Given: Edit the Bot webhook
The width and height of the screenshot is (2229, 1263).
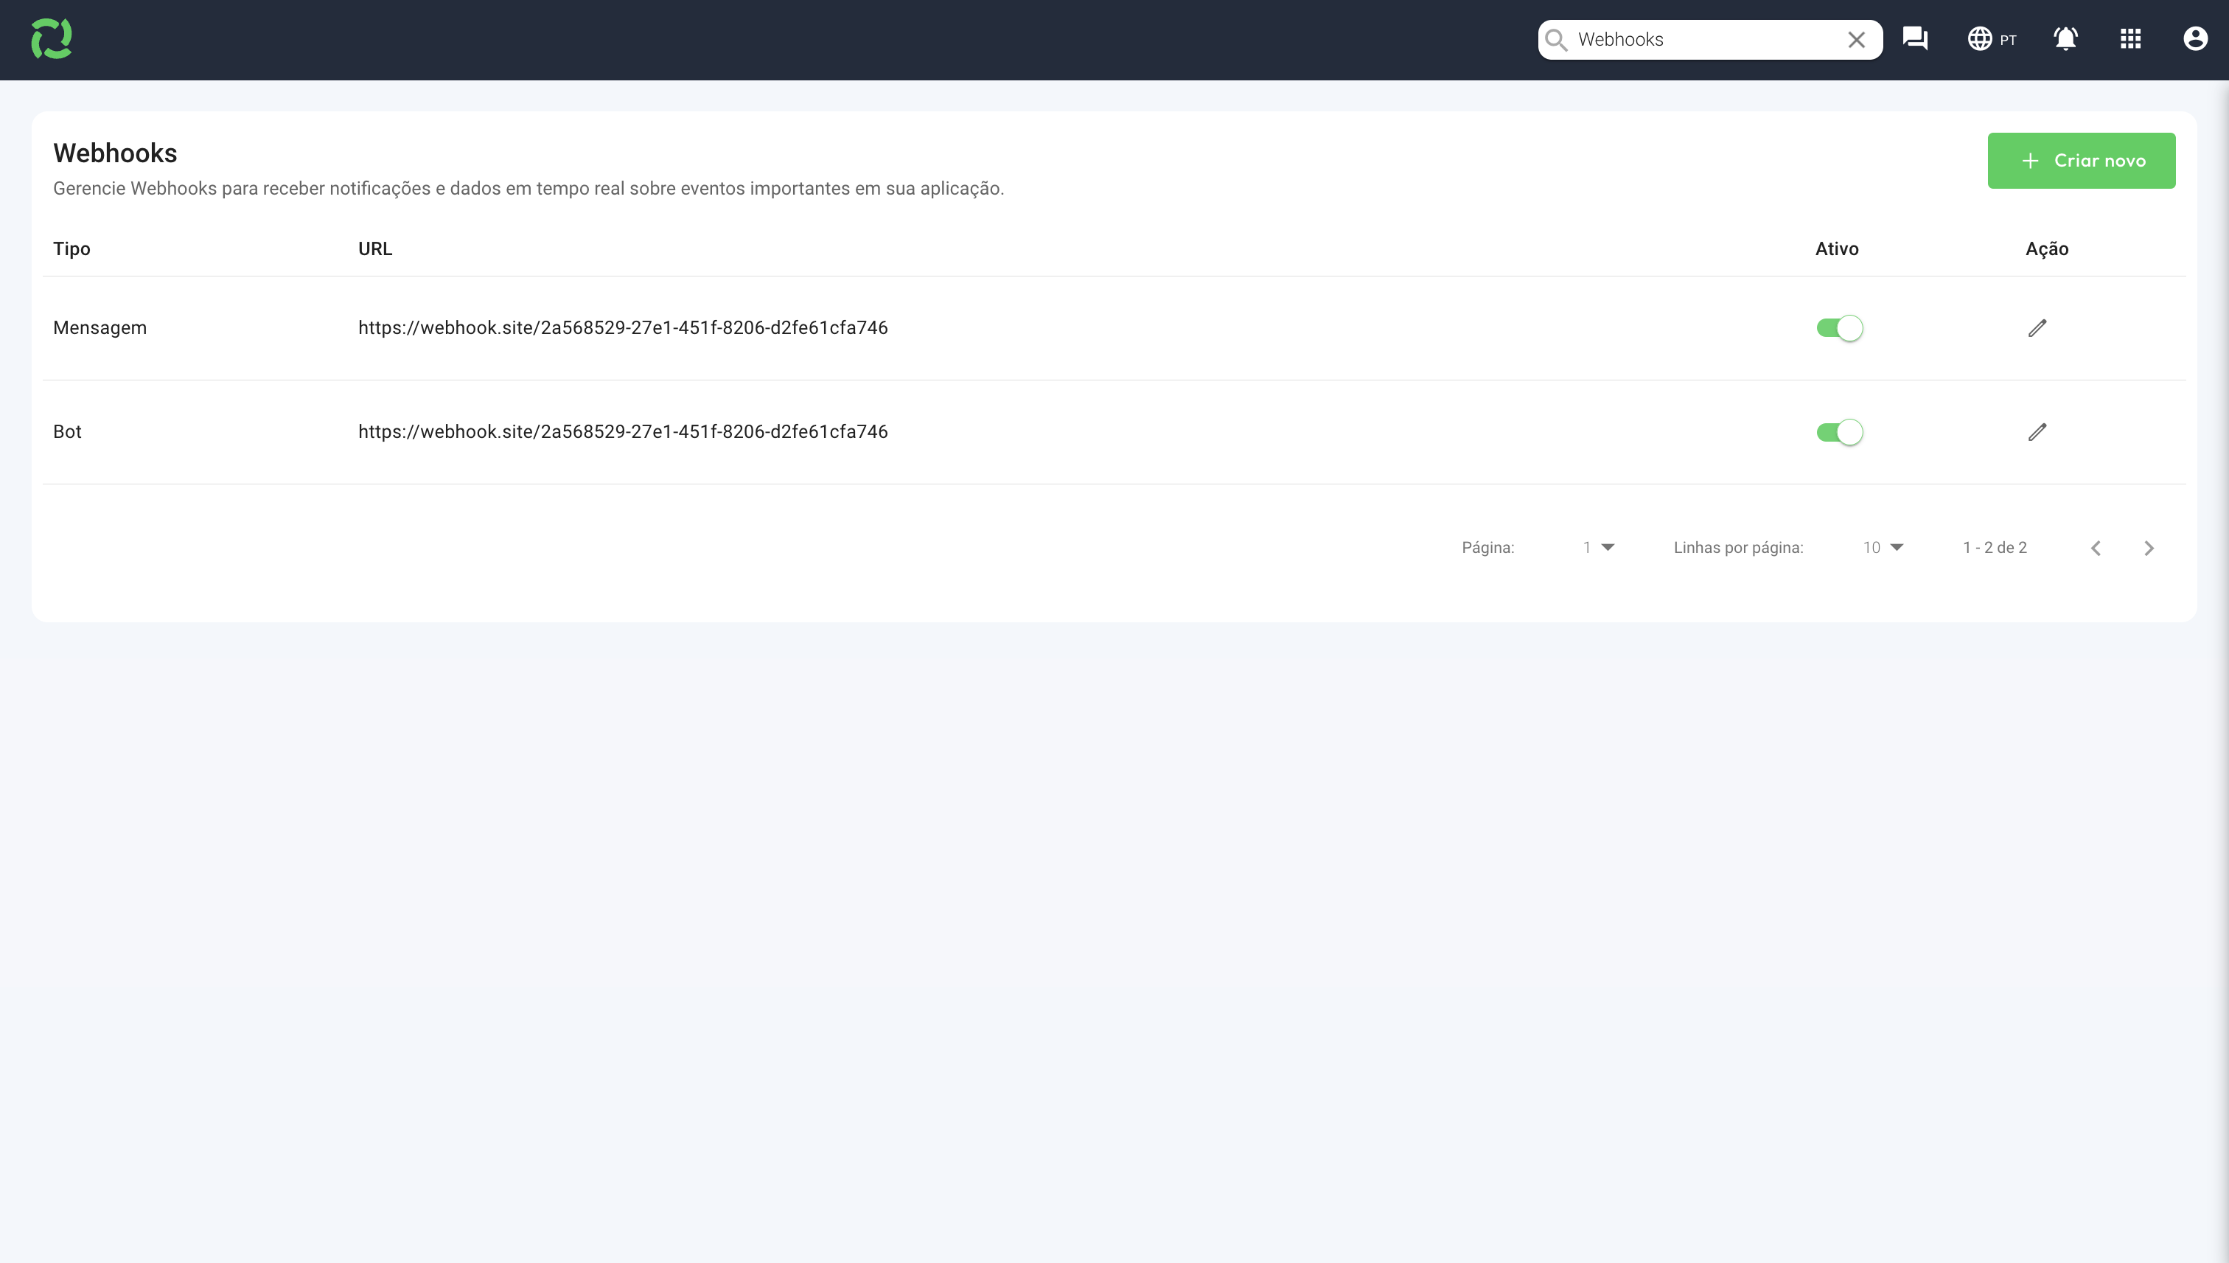Looking at the screenshot, I should pyautogui.click(x=2037, y=432).
